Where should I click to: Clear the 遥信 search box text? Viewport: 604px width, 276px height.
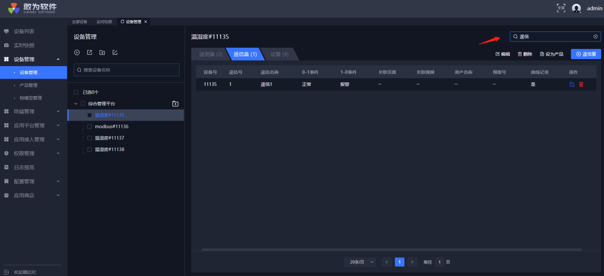(x=595, y=37)
